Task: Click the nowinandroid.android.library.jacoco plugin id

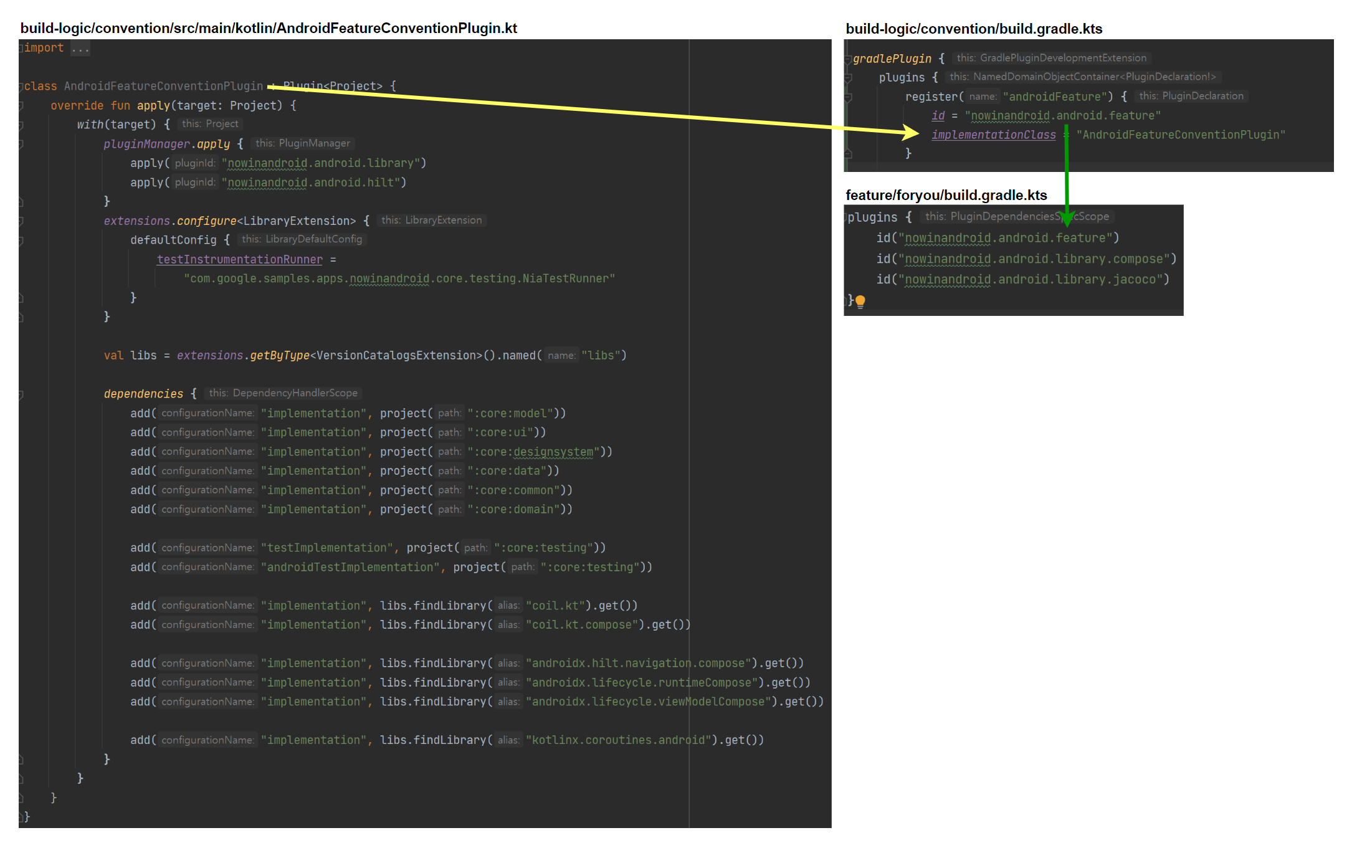Action: point(1034,280)
